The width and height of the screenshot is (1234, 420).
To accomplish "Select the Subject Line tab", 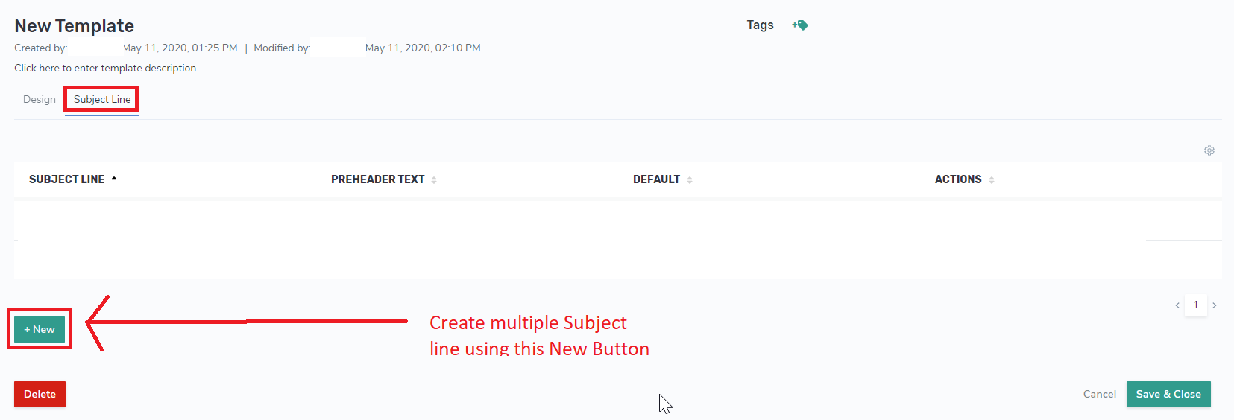I will coord(102,100).
